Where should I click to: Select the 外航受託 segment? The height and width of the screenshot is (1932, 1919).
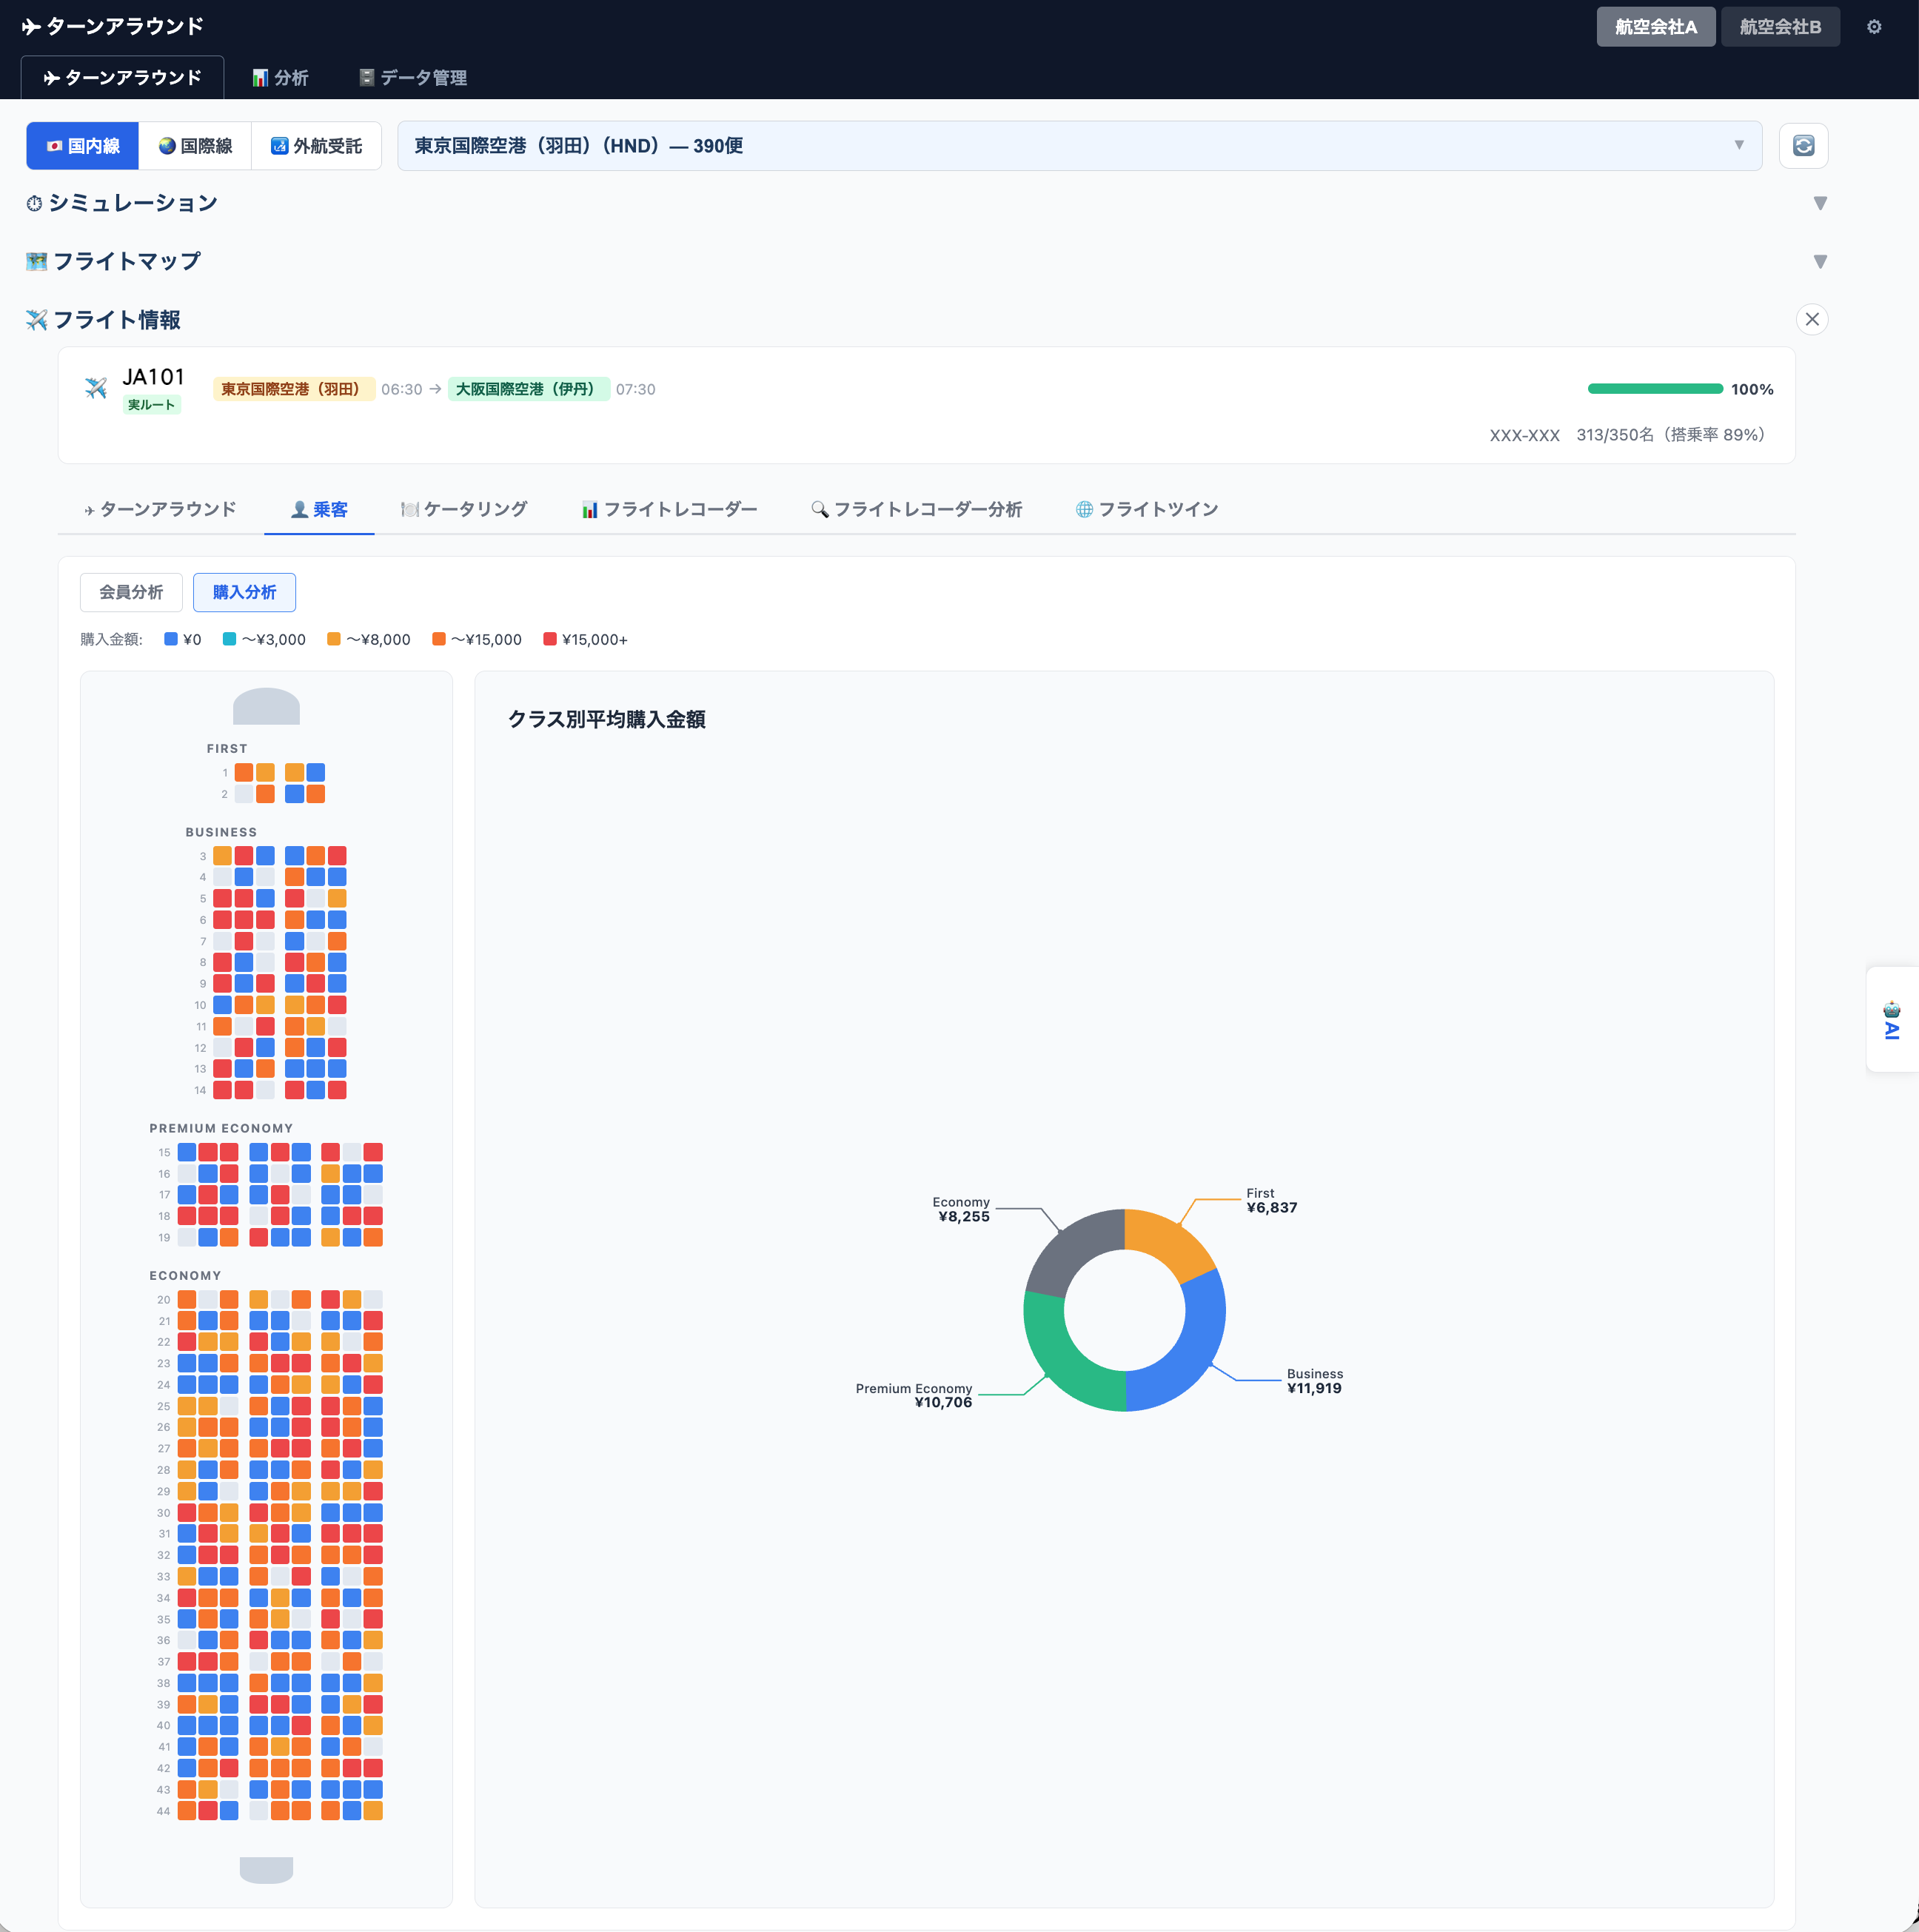pos(316,146)
